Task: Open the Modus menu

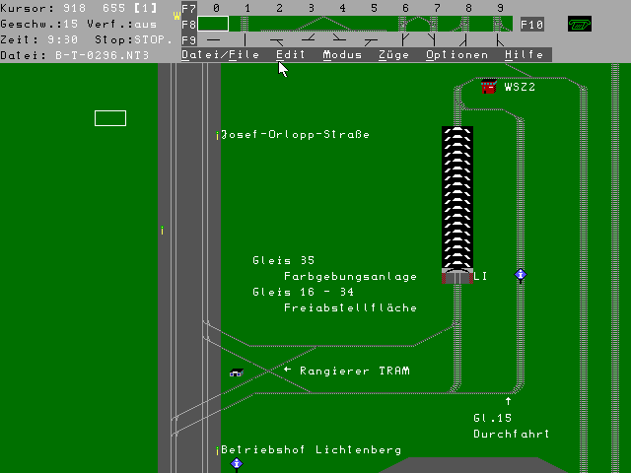Action: tap(342, 55)
